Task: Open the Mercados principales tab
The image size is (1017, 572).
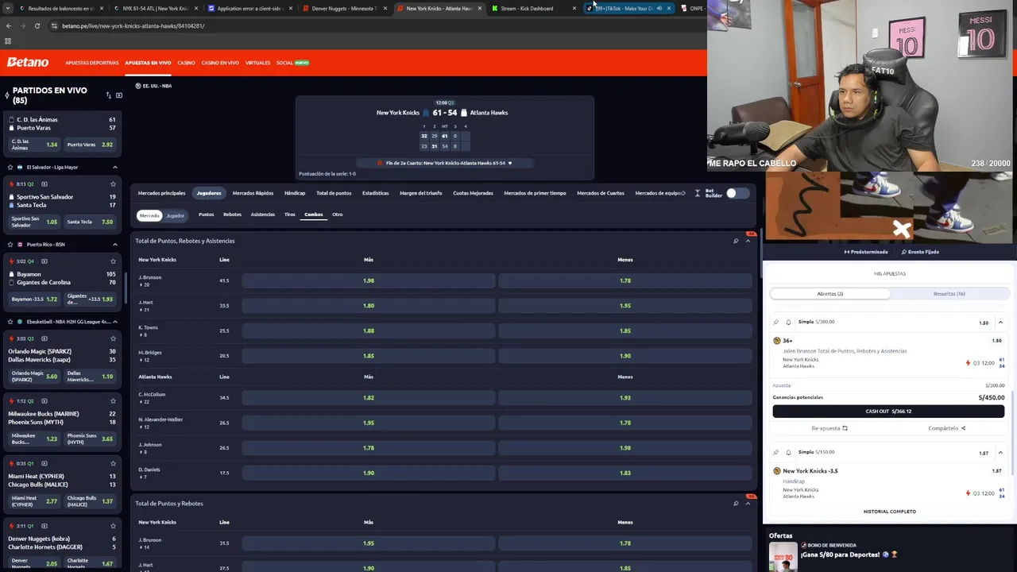Action: [x=161, y=193]
